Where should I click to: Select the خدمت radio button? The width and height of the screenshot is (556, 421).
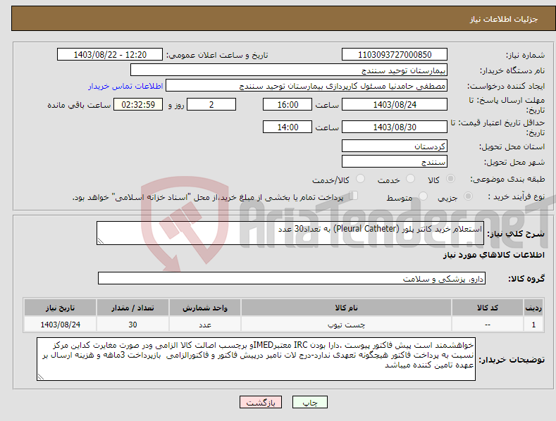410,179
